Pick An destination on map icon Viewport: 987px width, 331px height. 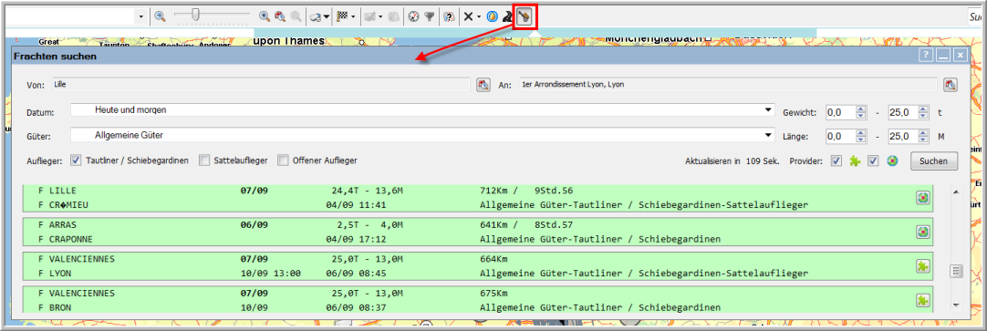click(x=950, y=84)
